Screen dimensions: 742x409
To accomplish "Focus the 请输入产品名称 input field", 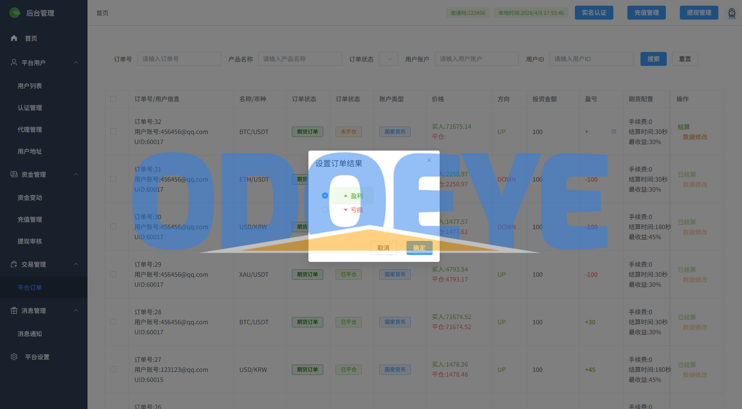I will tap(300, 59).
